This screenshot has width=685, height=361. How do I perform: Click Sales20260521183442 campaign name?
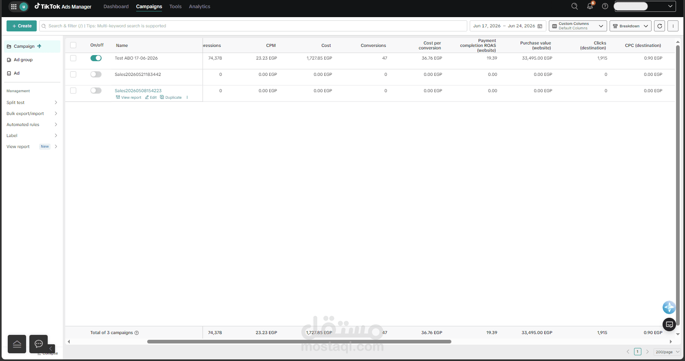coord(138,75)
